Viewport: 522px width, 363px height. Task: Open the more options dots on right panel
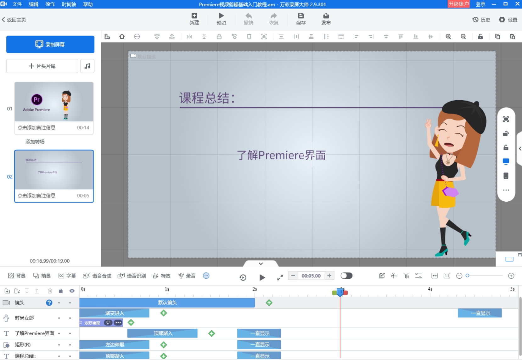pyautogui.click(x=506, y=190)
